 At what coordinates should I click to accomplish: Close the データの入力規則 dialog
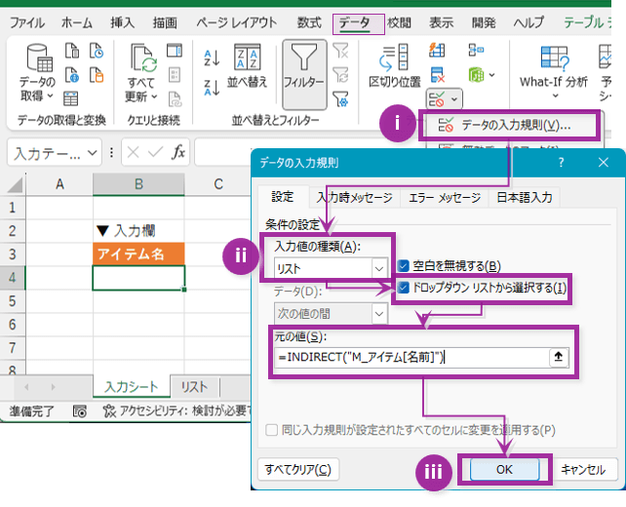(x=604, y=163)
